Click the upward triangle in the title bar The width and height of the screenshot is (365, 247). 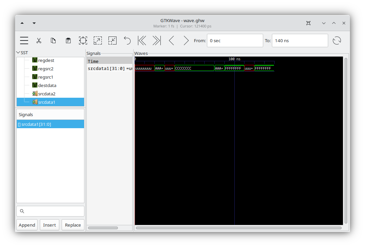click(x=22, y=23)
